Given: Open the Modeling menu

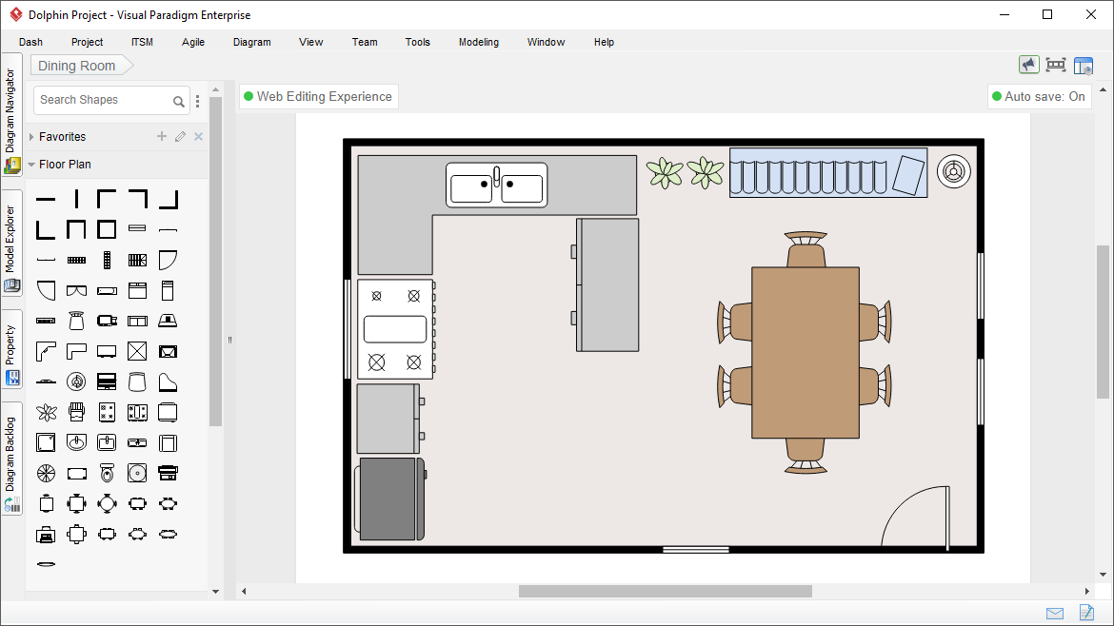Looking at the screenshot, I should 479,42.
